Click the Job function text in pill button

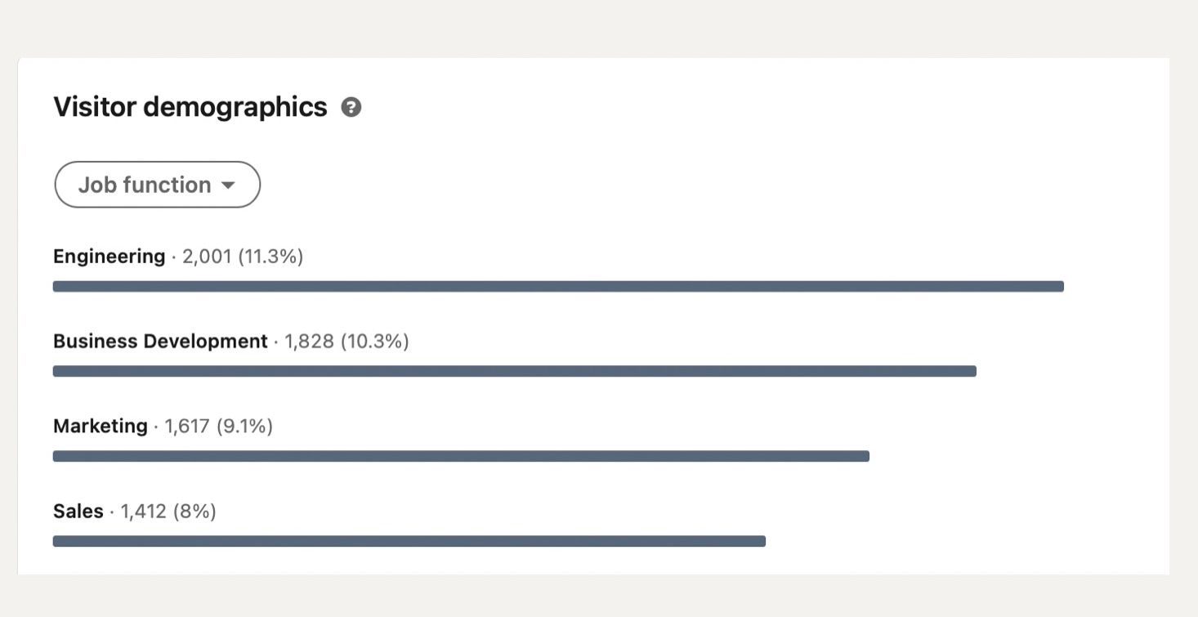(145, 186)
